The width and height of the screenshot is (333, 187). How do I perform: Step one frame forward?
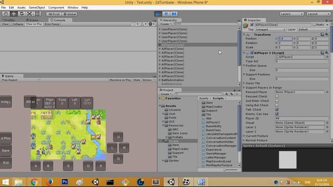point(174,14)
